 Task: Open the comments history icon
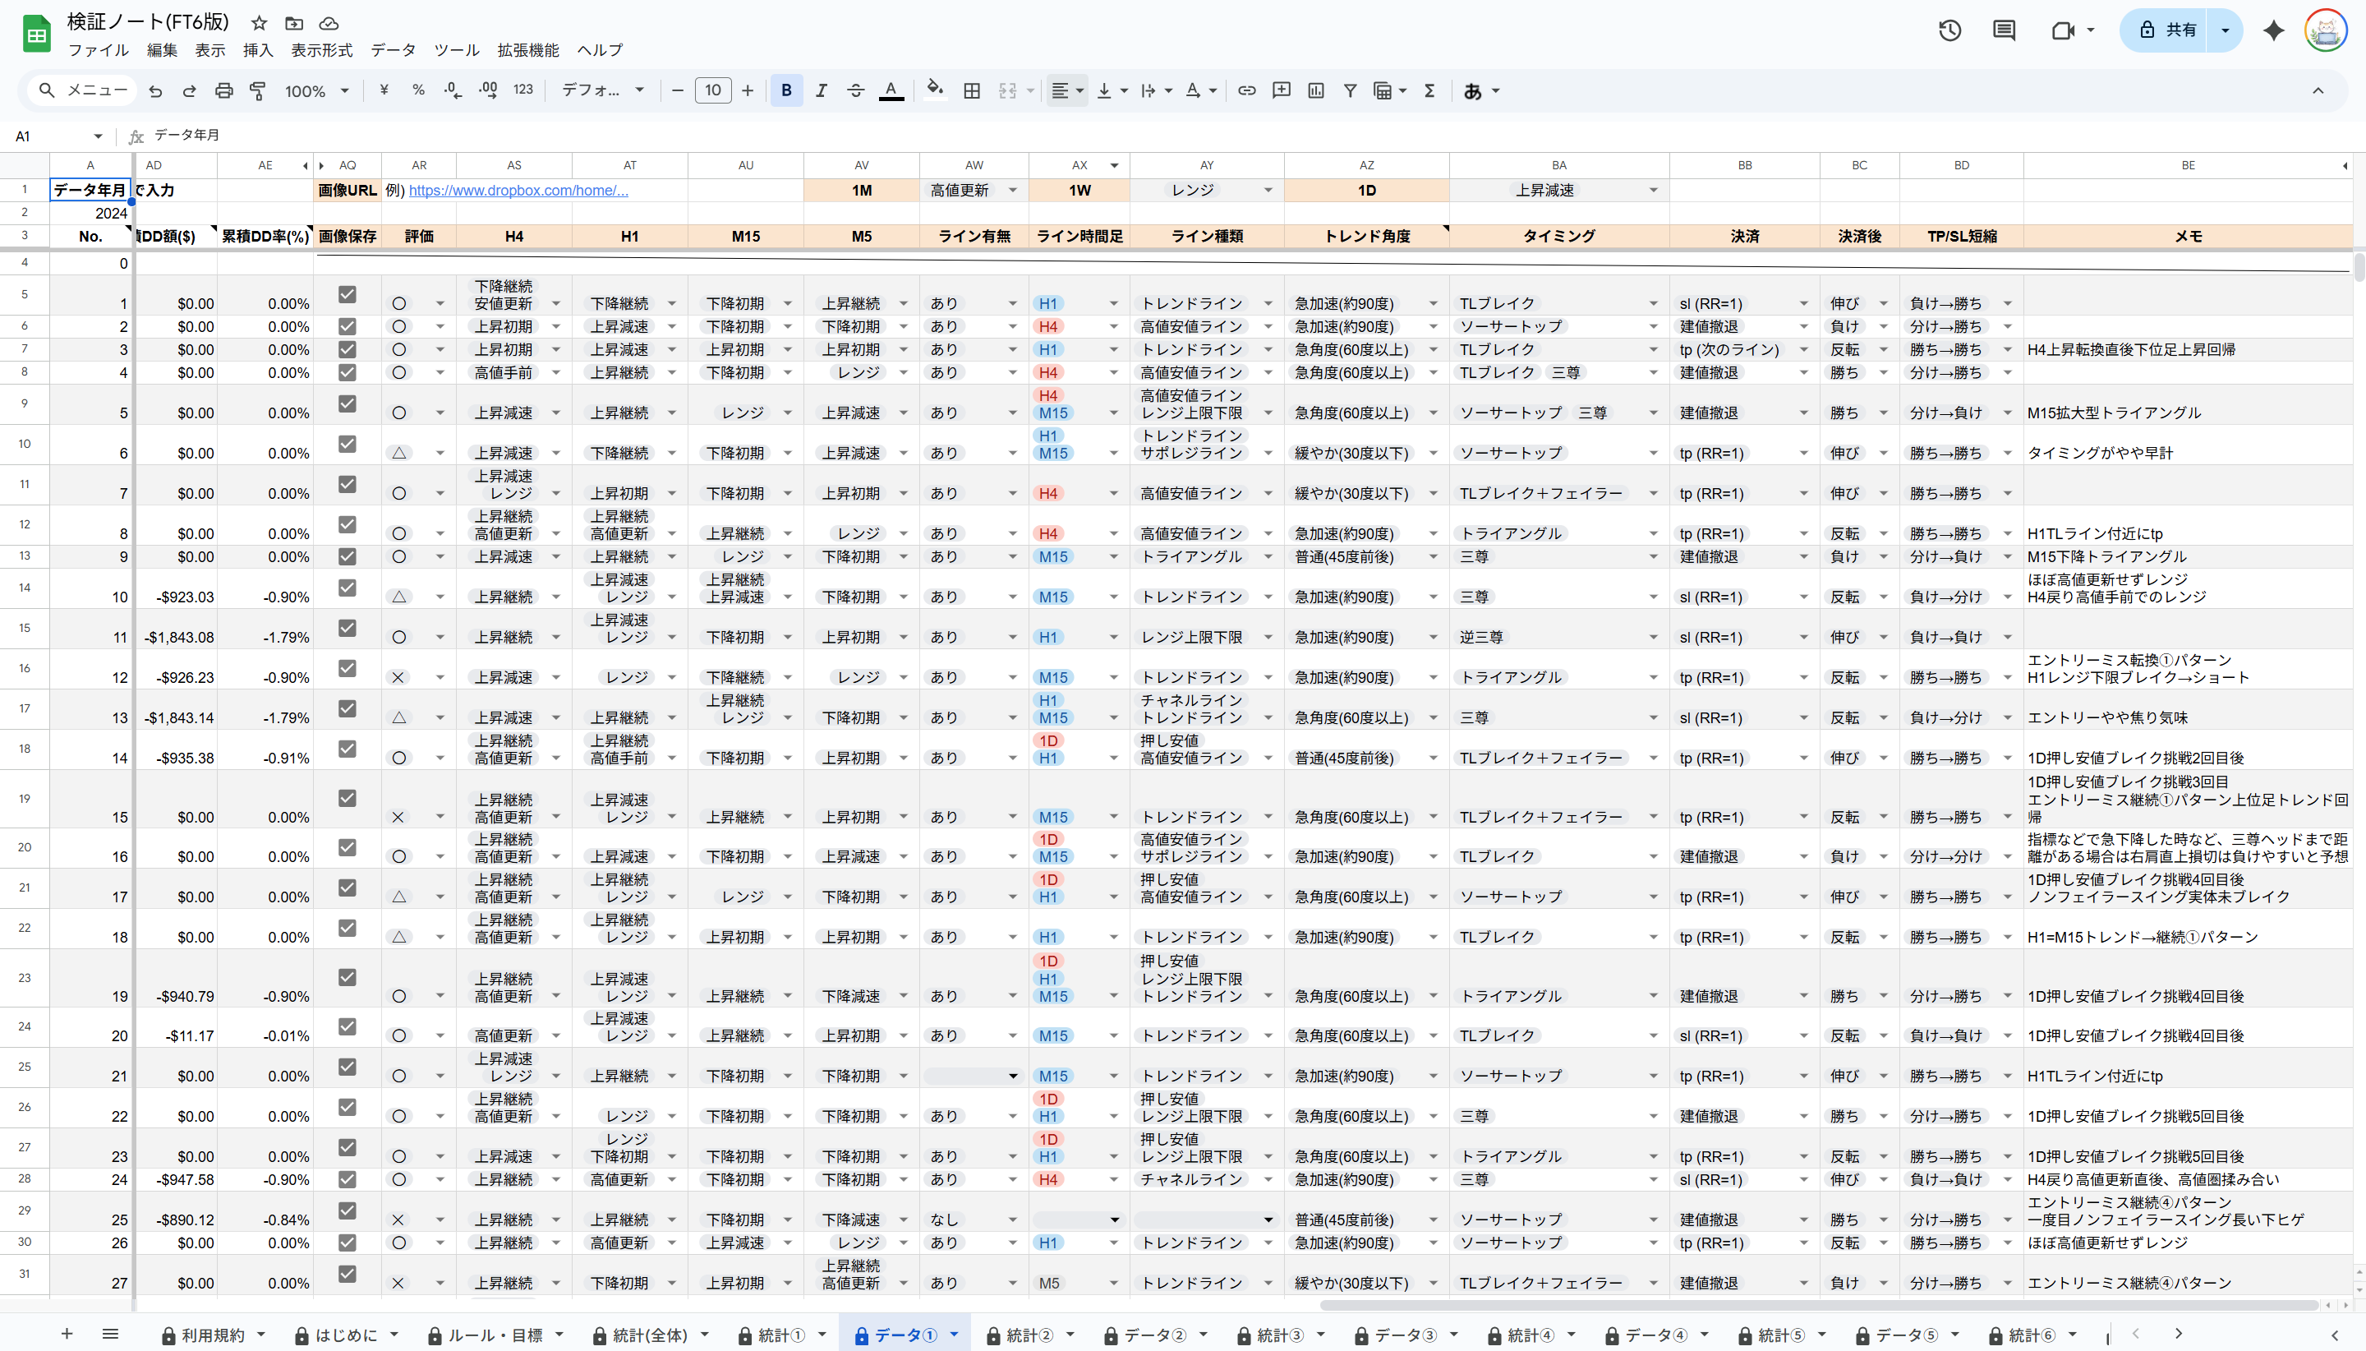[2004, 30]
